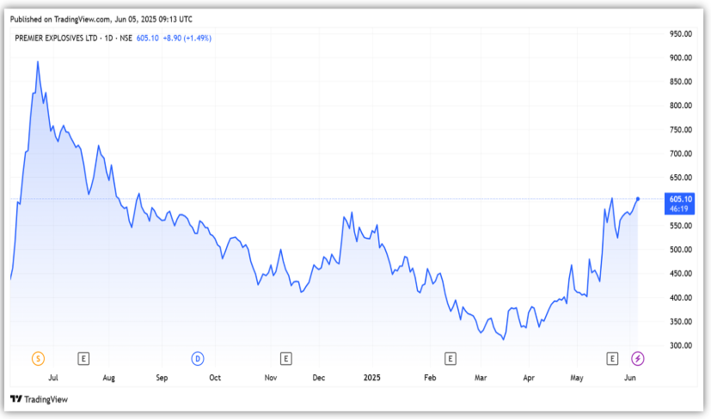This screenshot has width=711, height=419.
Task: Click the TradingView logo at bottom left
Action: click(x=39, y=399)
